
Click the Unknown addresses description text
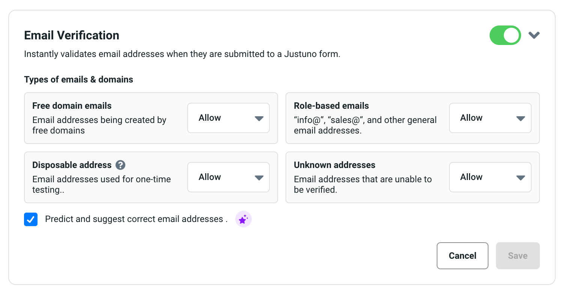point(362,184)
